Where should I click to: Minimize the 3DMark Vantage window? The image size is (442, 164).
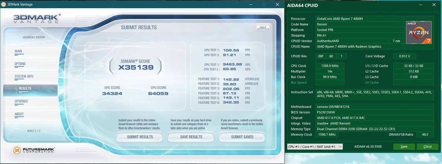click(250, 4)
